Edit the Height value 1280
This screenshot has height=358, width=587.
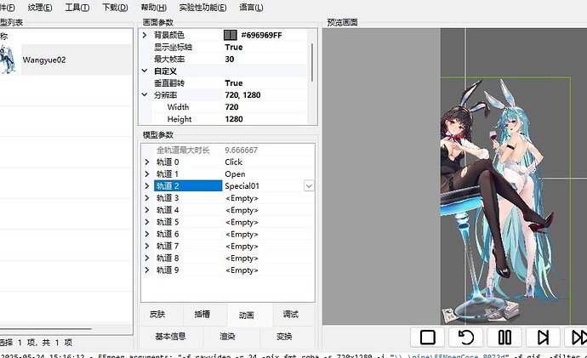[x=234, y=119]
